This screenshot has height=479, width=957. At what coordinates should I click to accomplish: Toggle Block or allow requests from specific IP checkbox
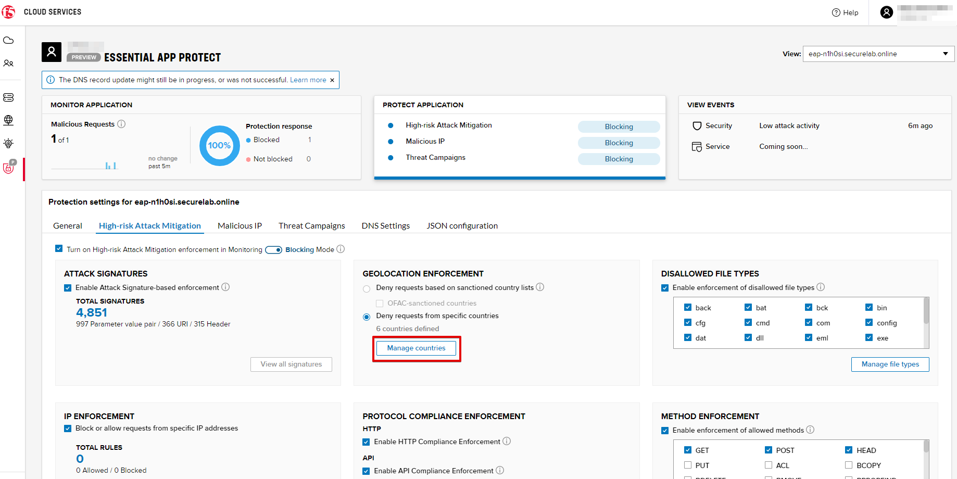pos(68,428)
